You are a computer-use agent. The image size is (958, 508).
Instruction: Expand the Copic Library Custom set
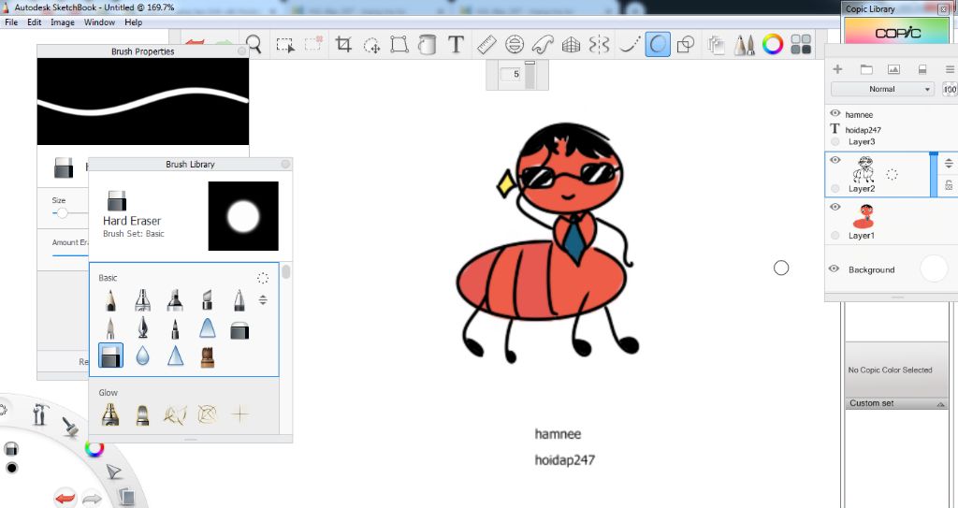[941, 404]
